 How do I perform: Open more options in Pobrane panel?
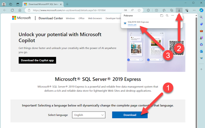[x=173, y=16]
